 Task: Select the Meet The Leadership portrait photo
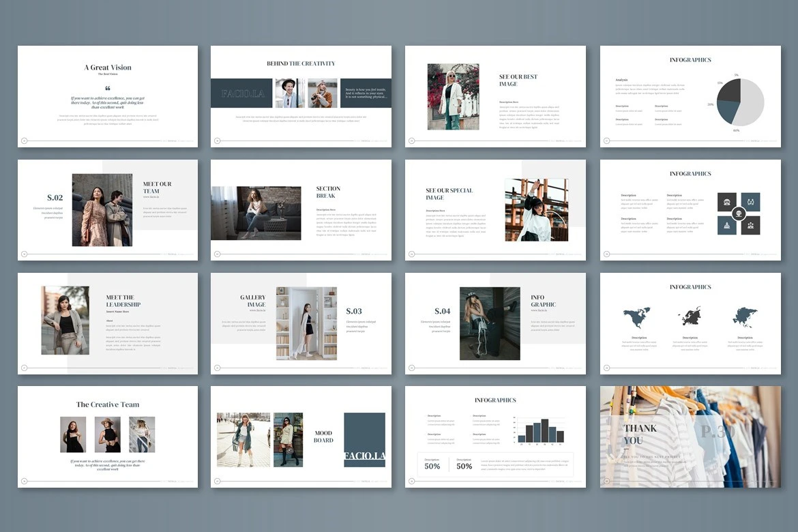65,320
